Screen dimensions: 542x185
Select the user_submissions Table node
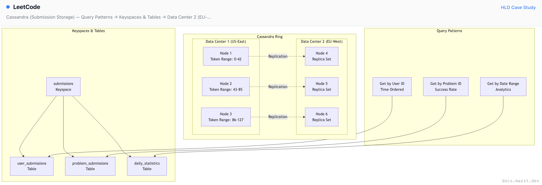coord(32,166)
